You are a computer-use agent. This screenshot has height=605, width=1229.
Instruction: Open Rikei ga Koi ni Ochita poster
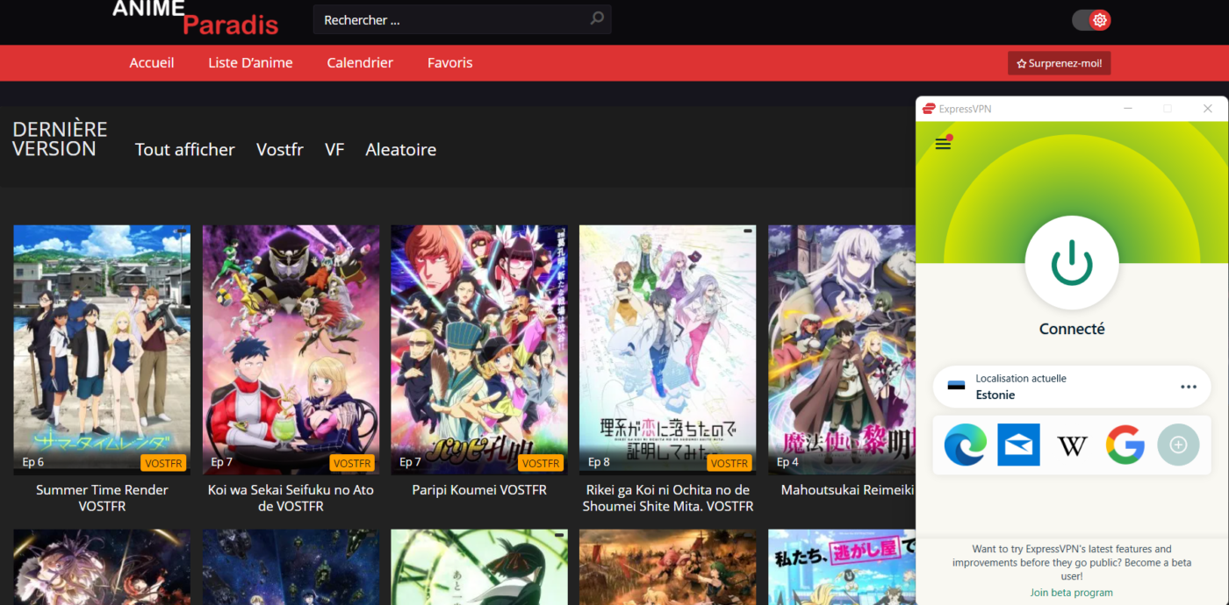tap(668, 350)
